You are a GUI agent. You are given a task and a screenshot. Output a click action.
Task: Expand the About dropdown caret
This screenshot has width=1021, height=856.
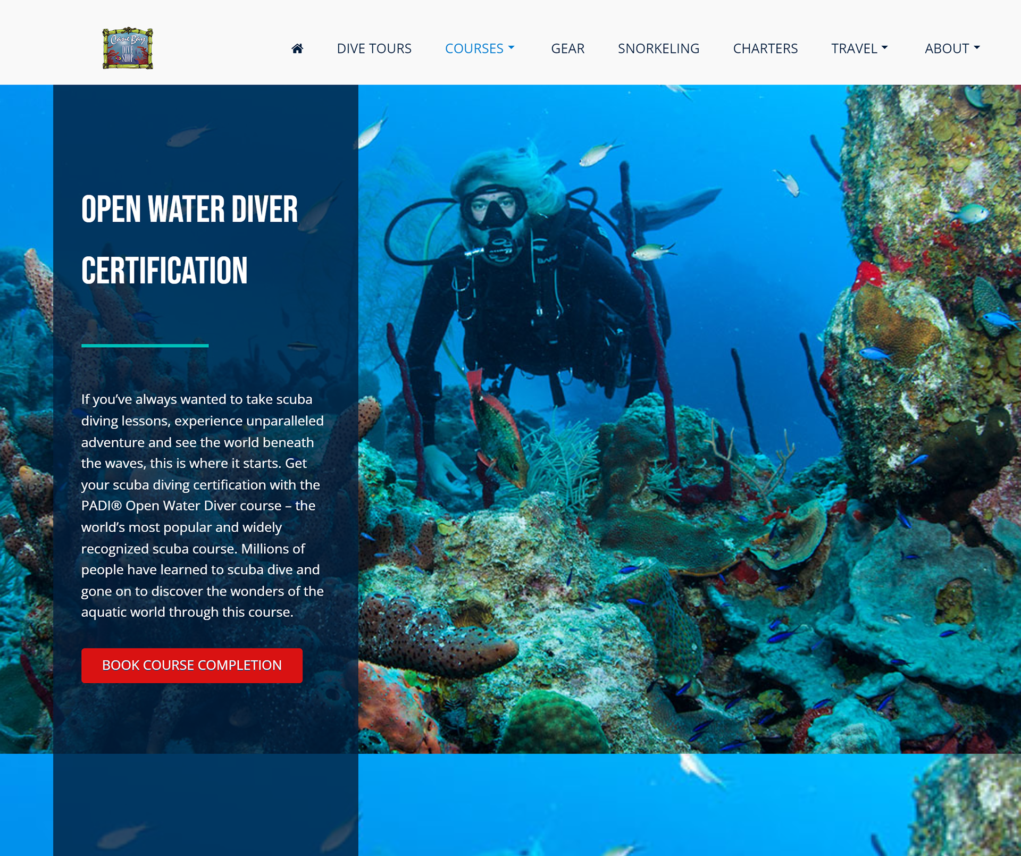click(977, 48)
